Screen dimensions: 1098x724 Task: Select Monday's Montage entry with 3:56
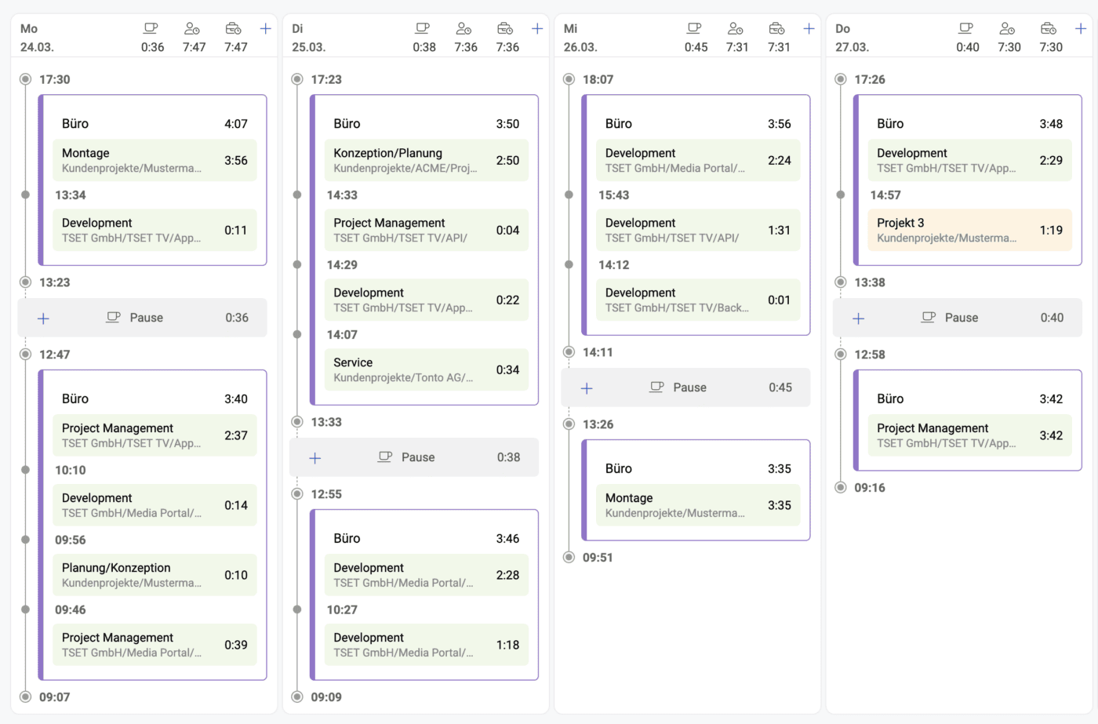pos(154,160)
